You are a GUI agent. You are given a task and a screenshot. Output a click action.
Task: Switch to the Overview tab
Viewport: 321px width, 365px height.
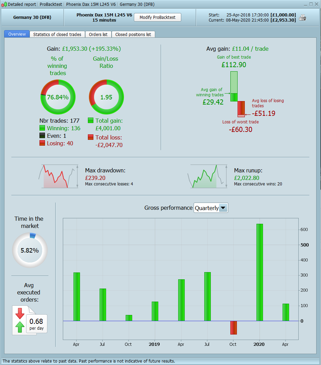17,34
